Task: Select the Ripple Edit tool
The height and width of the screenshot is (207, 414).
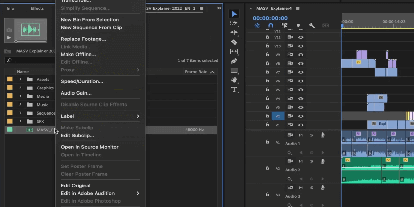Action: (234, 32)
